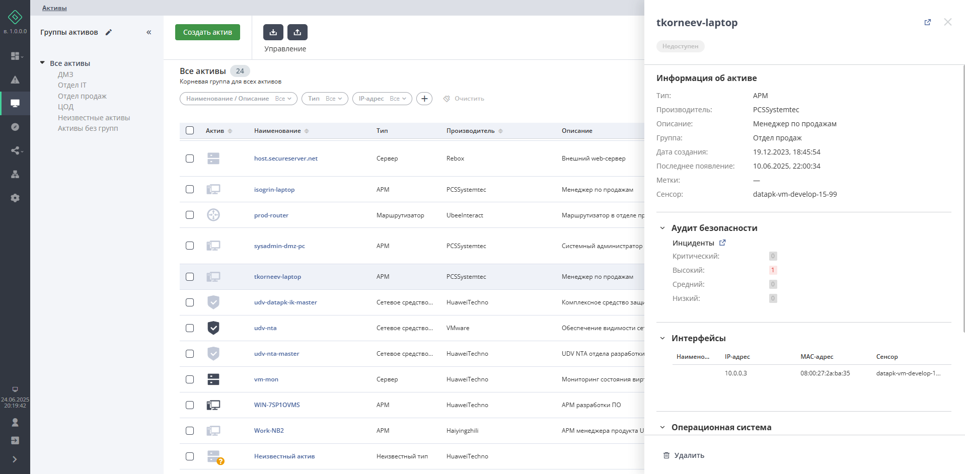Screen dimensions: 965x474
Task: Click the download (import) icon in the Управление toolbar
Action: 273,32
